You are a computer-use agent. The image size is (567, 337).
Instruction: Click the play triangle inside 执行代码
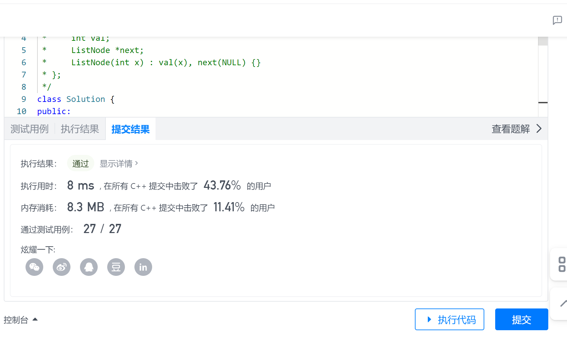(429, 319)
